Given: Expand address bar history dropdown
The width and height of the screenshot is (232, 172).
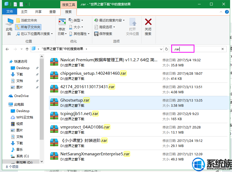Looking at the screenshot, I should pyautogui.click(x=161, y=49).
